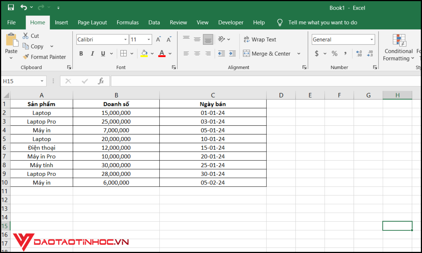The width and height of the screenshot is (422, 253).
Task: Switch to the Formulas tab
Action: (127, 22)
